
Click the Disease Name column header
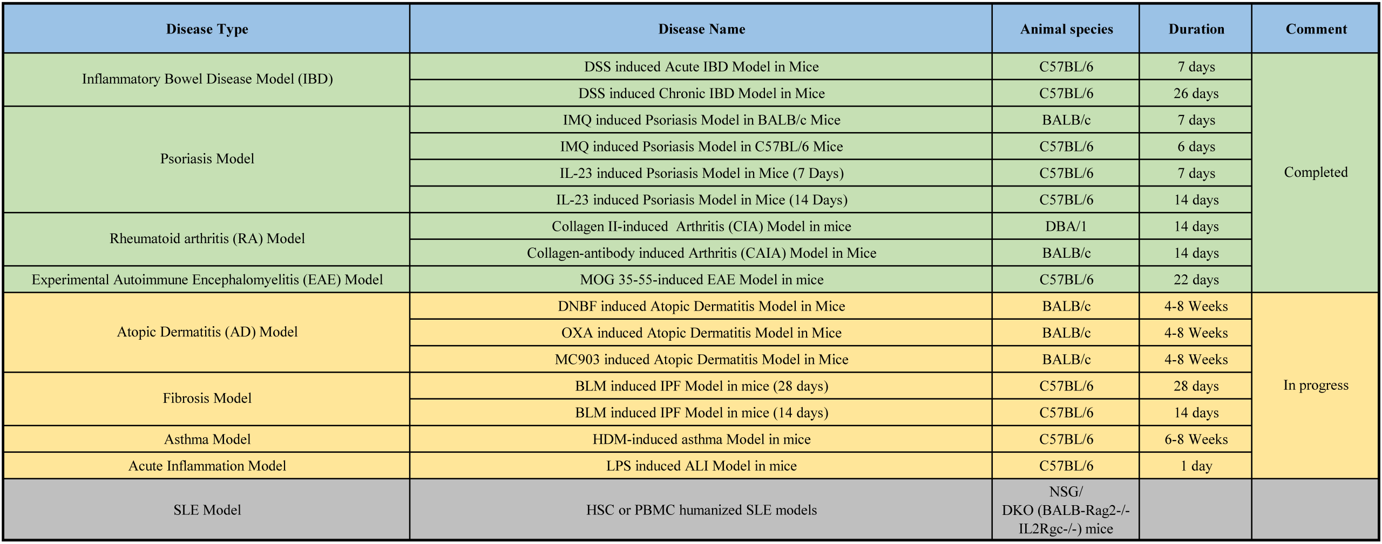(701, 29)
